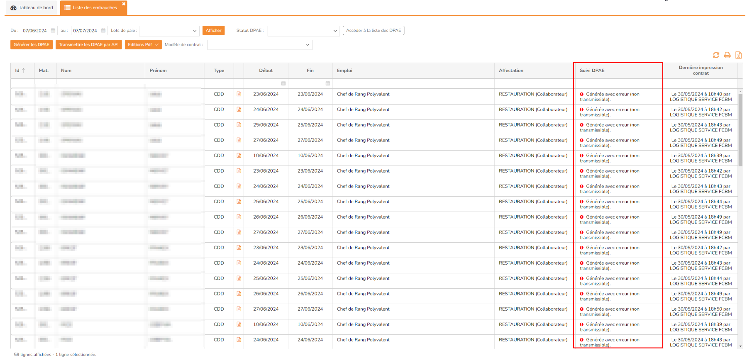The width and height of the screenshot is (747, 358).
Task: Click the calendar icon in Fin filter cell
Action: pos(328,83)
